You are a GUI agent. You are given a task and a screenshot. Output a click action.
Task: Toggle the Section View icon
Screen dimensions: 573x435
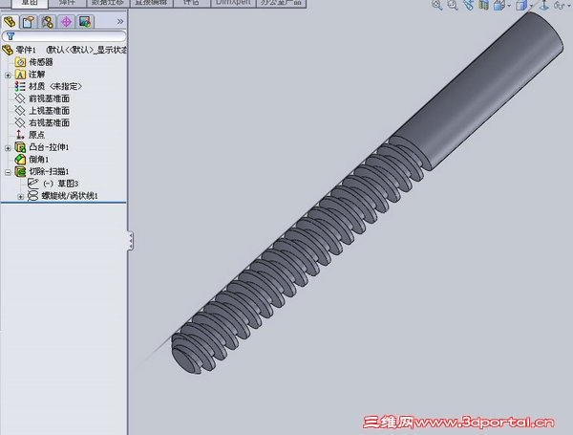click(x=484, y=5)
